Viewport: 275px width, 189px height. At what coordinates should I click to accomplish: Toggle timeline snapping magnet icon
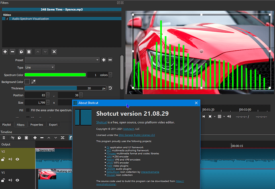click(71, 138)
